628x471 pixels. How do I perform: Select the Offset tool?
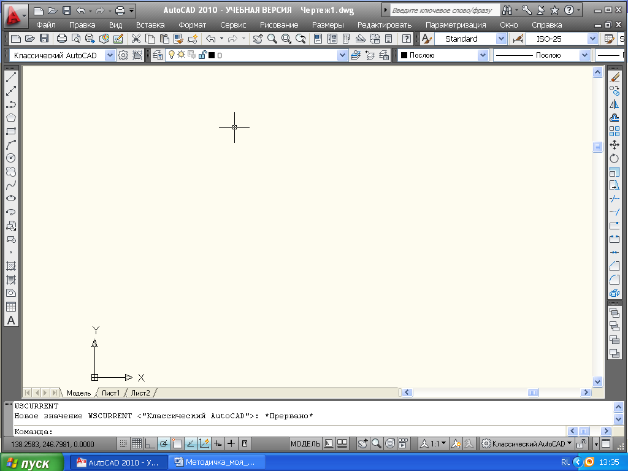[615, 118]
